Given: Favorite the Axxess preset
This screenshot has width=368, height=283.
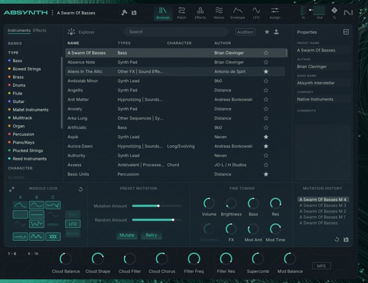Looking at the screenshot, I should [x=266, y=165].
